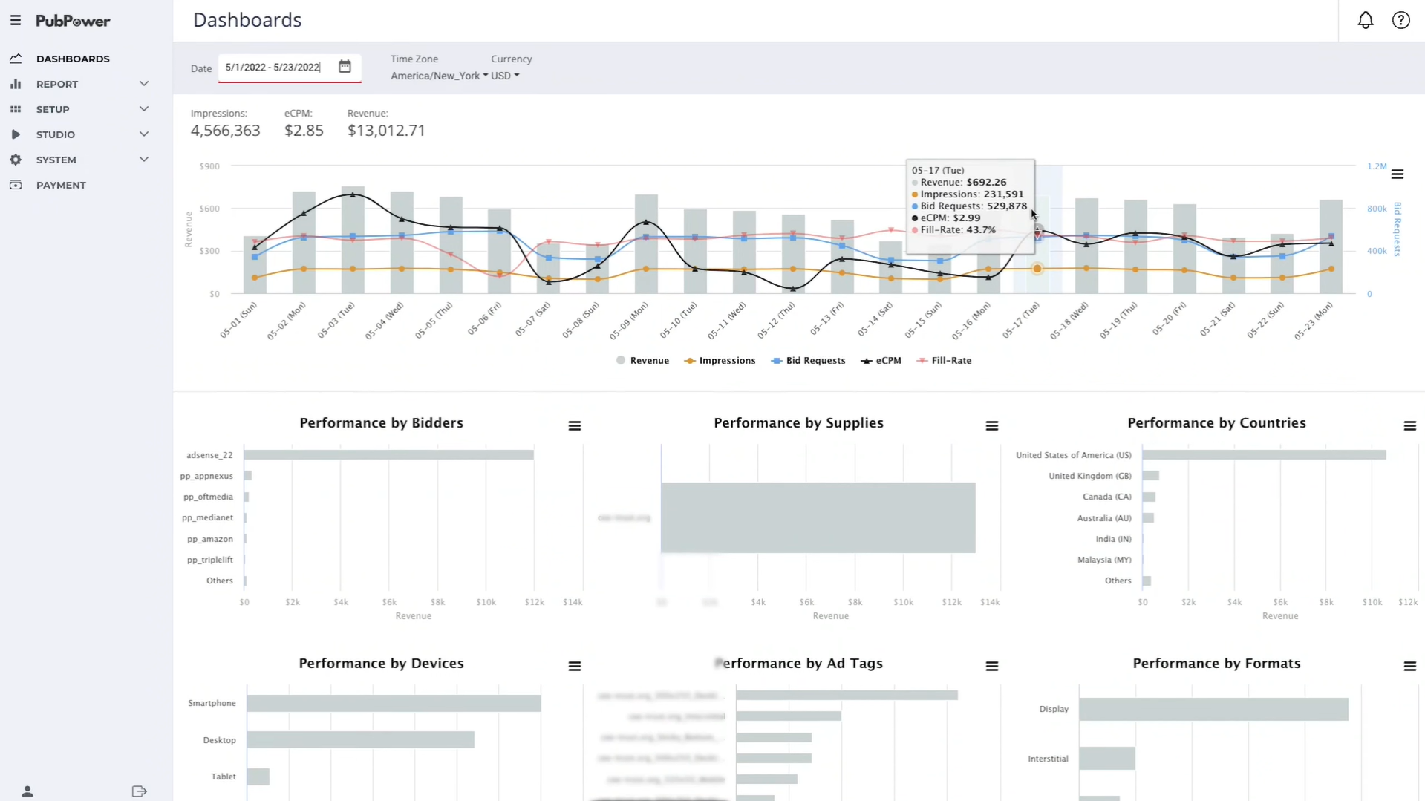Click the user profile icon at bottom left
Viewport: 1425px width, 801px height.
tap(27, 791)
